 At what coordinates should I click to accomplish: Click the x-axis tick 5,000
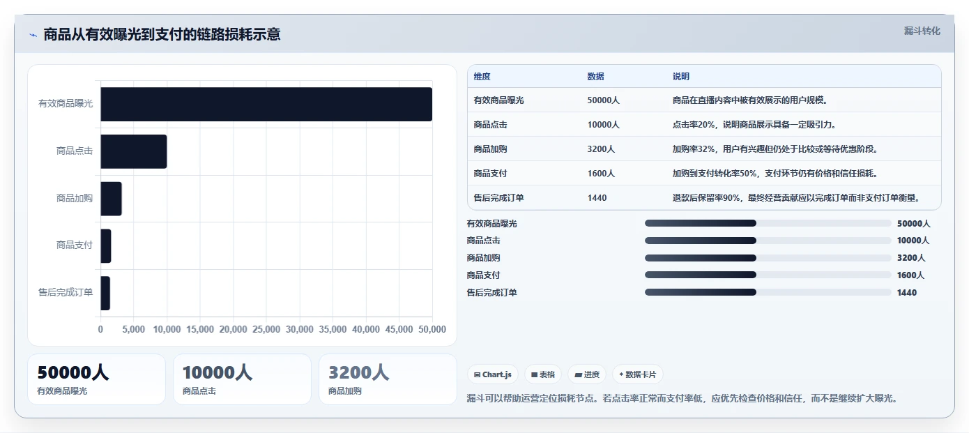[x=134, y=329]
